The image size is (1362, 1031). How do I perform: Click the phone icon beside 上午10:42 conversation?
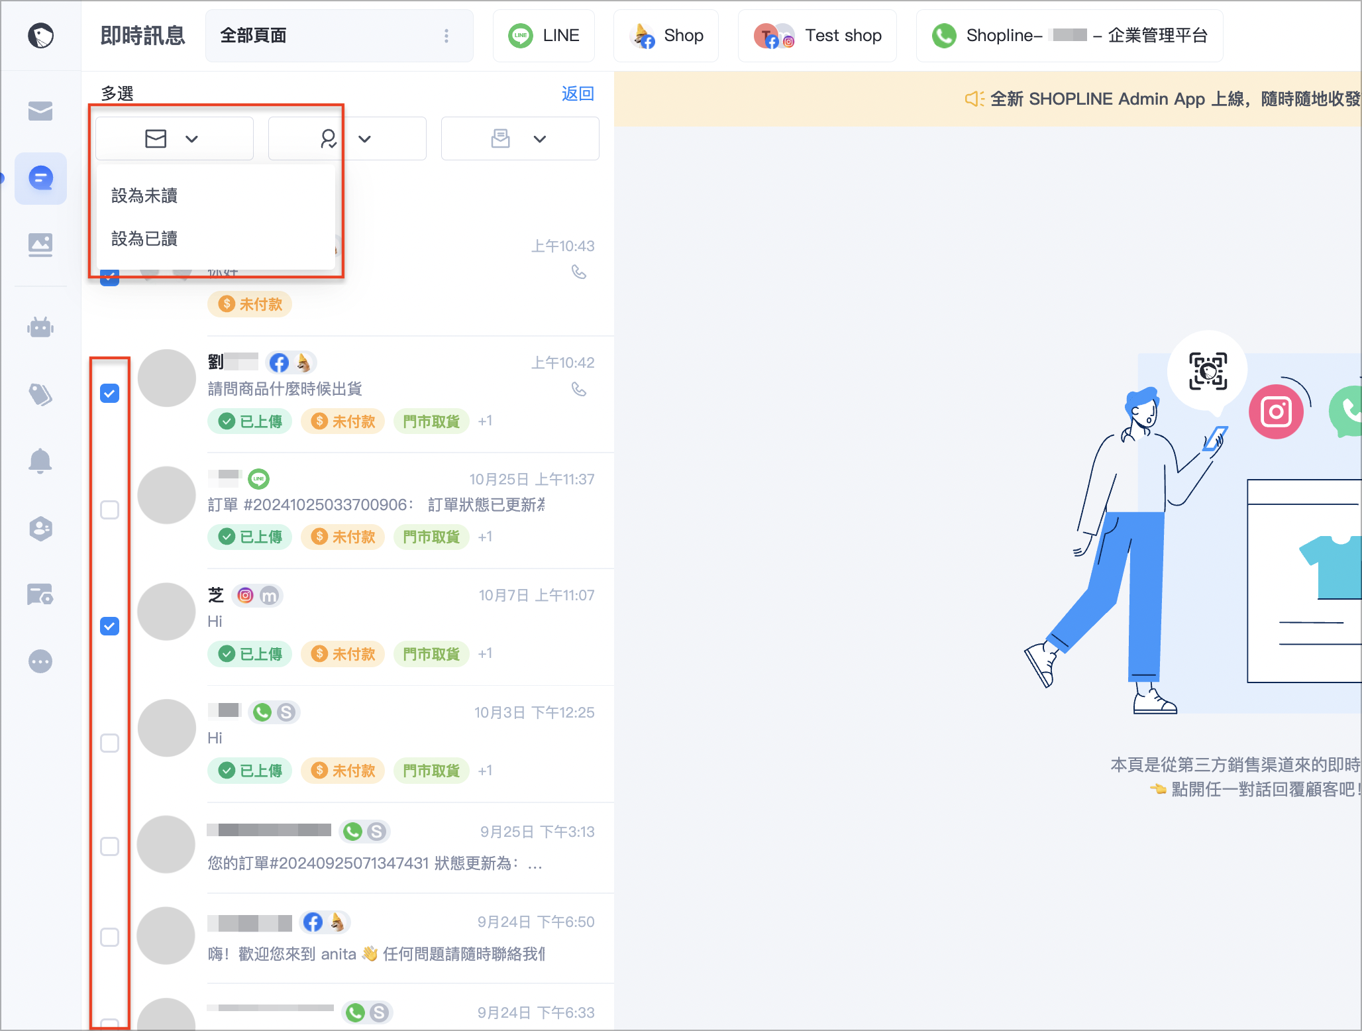[x=579, y=389]
